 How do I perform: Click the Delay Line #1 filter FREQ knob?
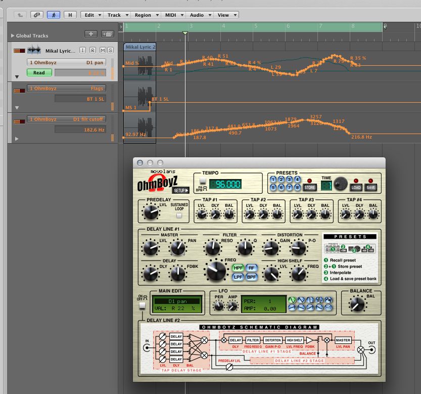click(216, 271)
